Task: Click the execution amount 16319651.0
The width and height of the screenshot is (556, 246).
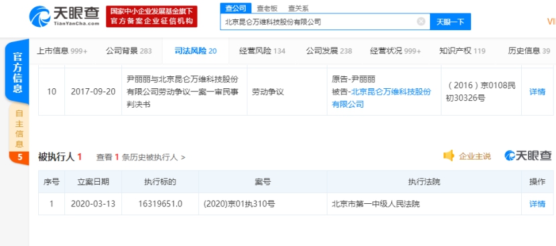Action: point(160,204)
